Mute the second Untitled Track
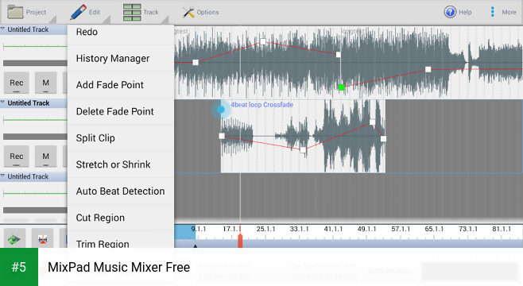The width and height of the screenshot is (523, 286). (45, 156)
